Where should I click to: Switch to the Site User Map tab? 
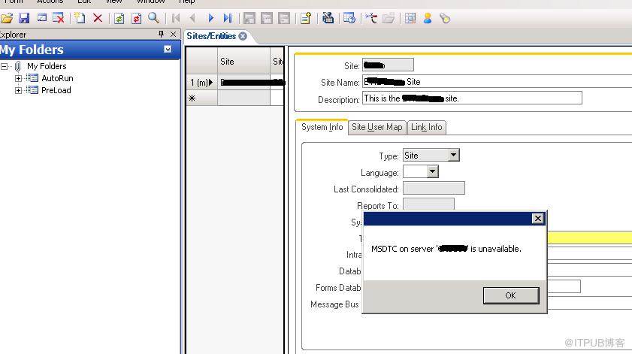(376, 128)
